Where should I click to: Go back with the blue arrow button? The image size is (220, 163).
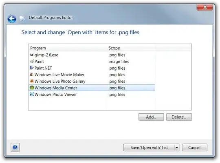tap(12, 18)
